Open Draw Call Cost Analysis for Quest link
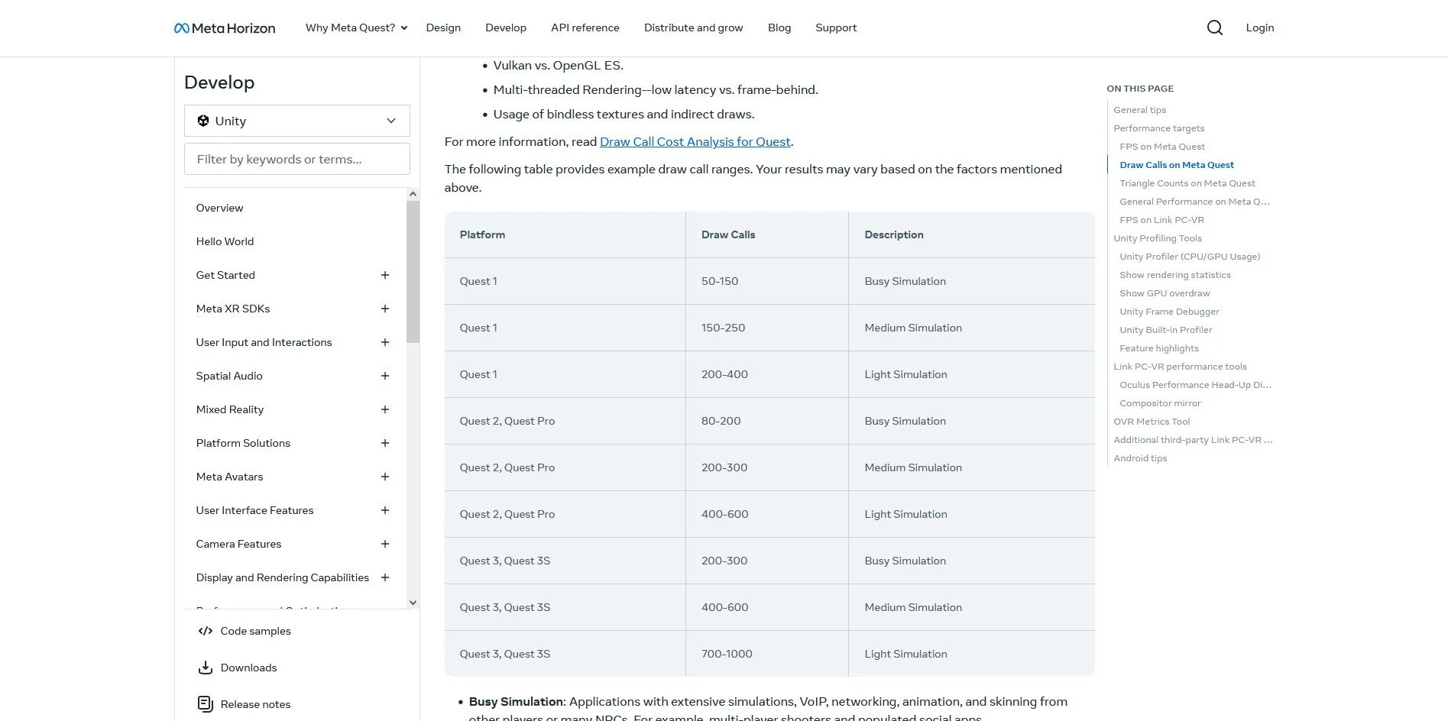 point(695,141)
